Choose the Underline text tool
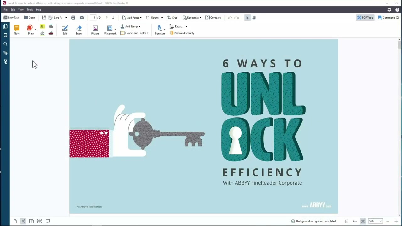The height and width of the screenshot is (226, 402). (42, 33)
